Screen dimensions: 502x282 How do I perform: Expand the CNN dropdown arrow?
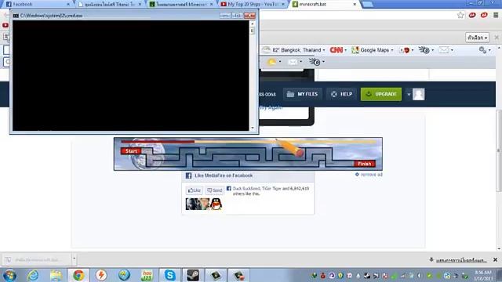pos(346,50)
